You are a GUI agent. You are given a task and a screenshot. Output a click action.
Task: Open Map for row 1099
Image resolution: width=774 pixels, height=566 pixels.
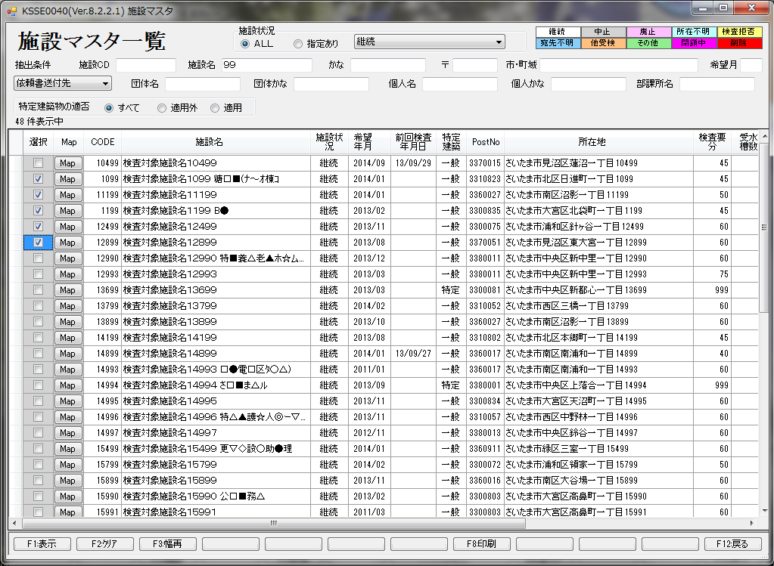click(67, 179)
